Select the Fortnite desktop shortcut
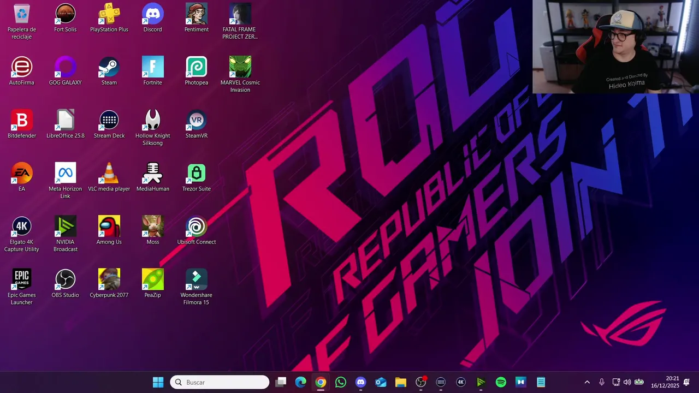This screenshot has width=699, height=393. click(x=153, y=71)
